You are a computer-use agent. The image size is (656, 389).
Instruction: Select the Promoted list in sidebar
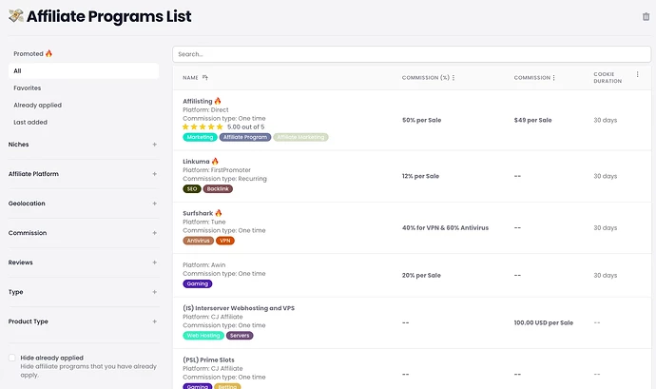click(x=33, y=53)
